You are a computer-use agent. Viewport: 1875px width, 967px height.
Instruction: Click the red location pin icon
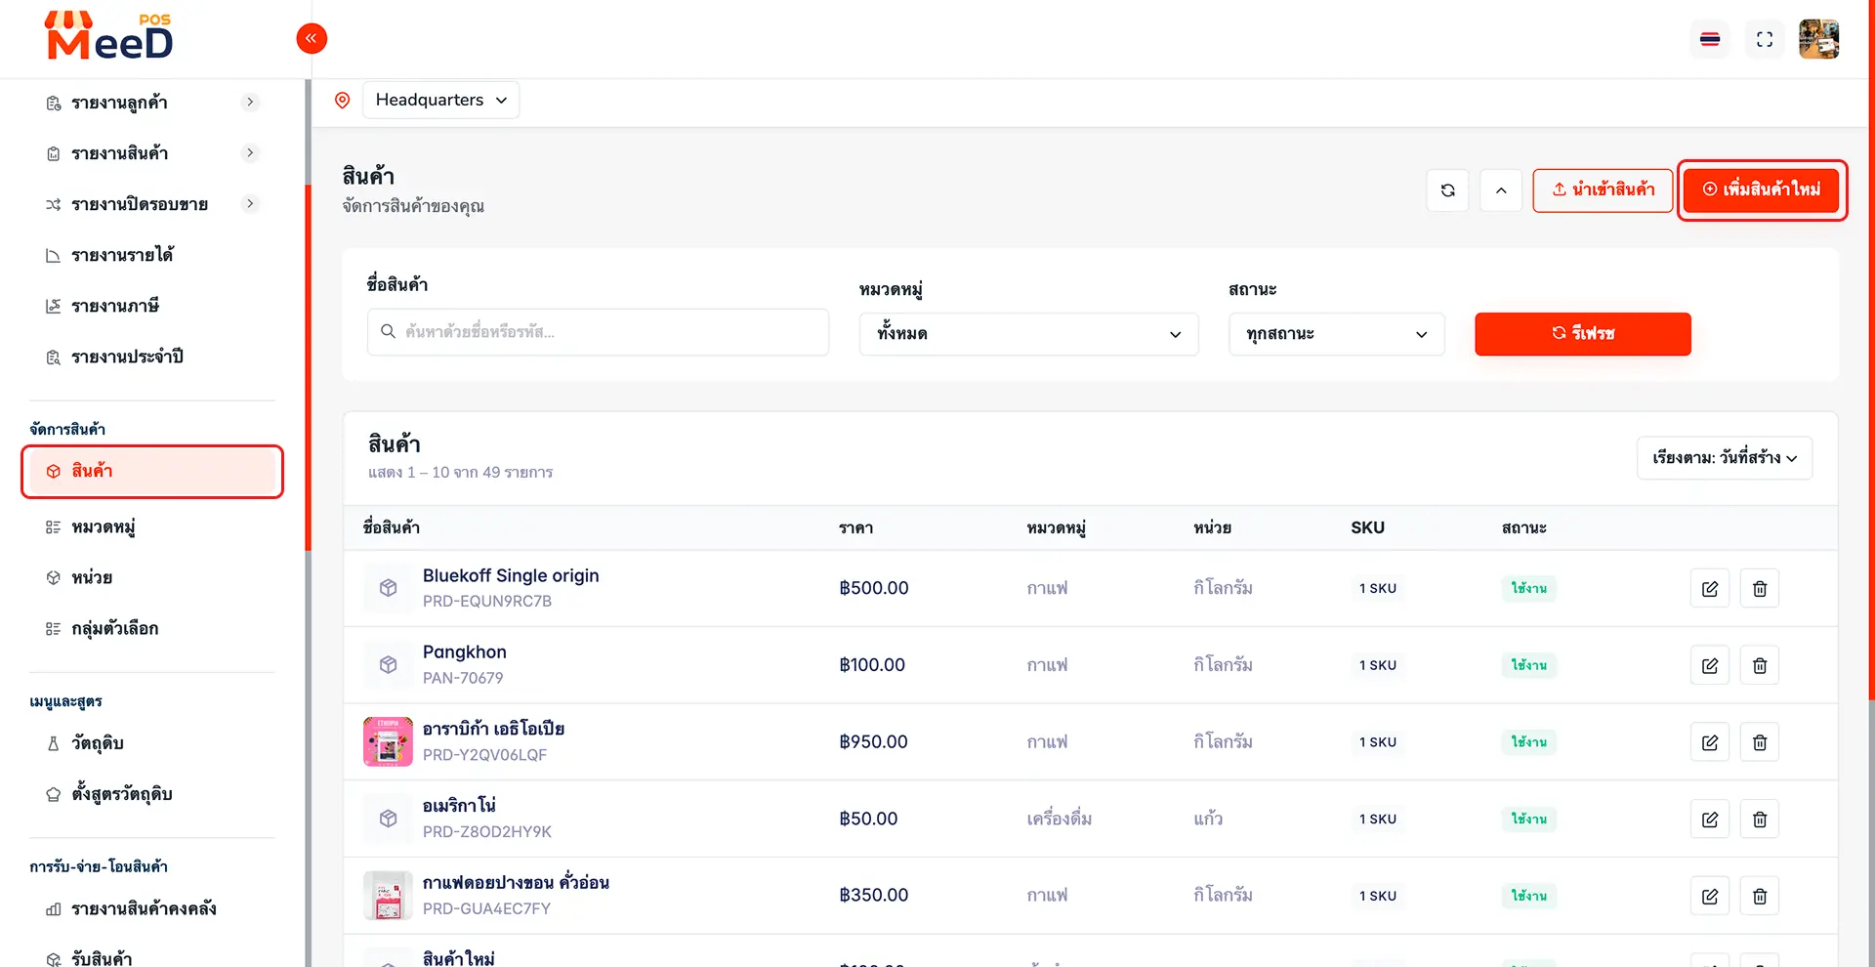coord(342,100)
